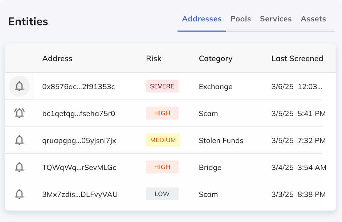Open the Services tab
This screenshot has height=222, width=342.
click(x=276, y=19)
